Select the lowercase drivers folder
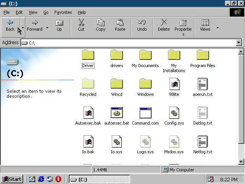 pos(117,59)
